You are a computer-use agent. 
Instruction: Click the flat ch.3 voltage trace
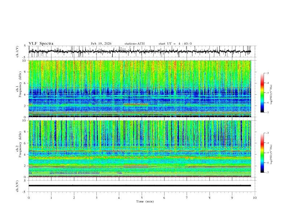pyautogui.click(x=141, y=185)
